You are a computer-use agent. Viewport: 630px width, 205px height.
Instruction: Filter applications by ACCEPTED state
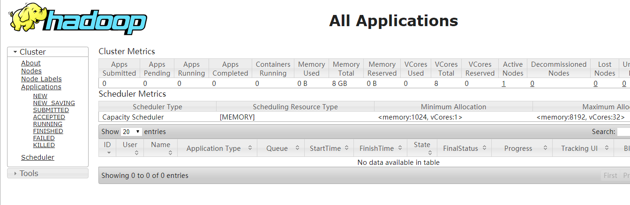49,117
